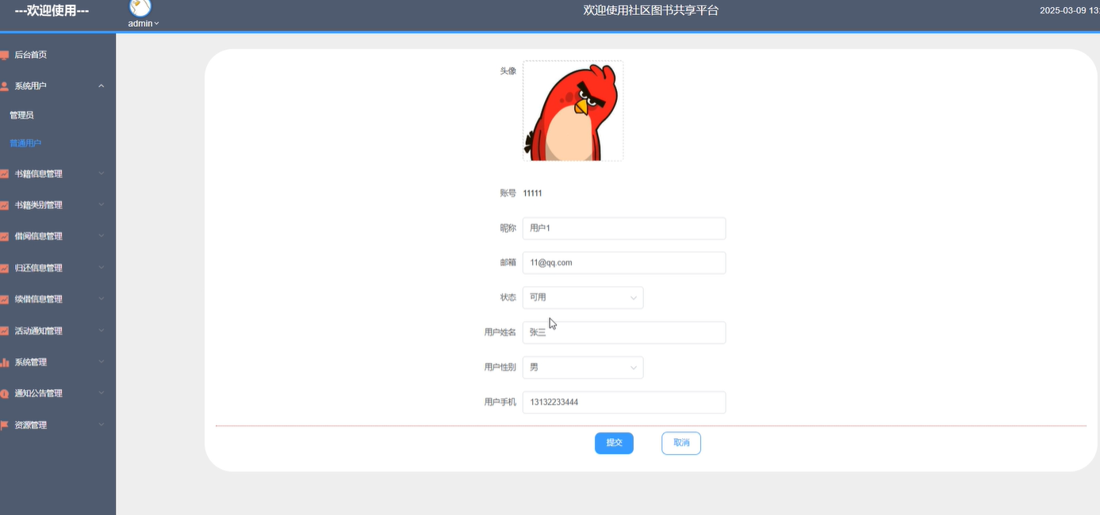
Task: Click the 用户姓名 input with 张三
Action: click(x=624, y=333)
